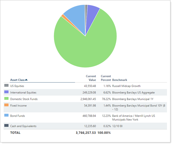
Task: Click the Domestic Stock Funds row label
Action: [x=24, y=99]
